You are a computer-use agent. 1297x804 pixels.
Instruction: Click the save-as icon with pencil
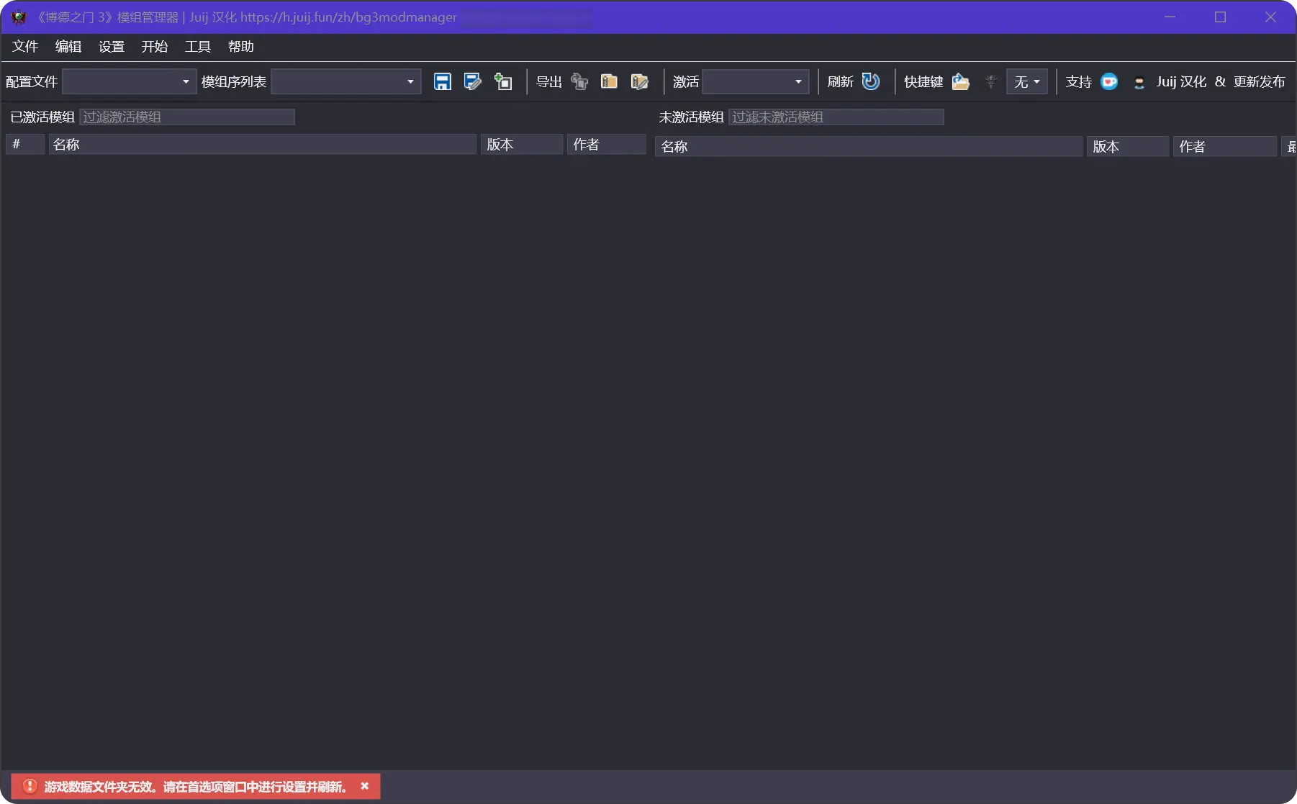click(x=472, y=81)
